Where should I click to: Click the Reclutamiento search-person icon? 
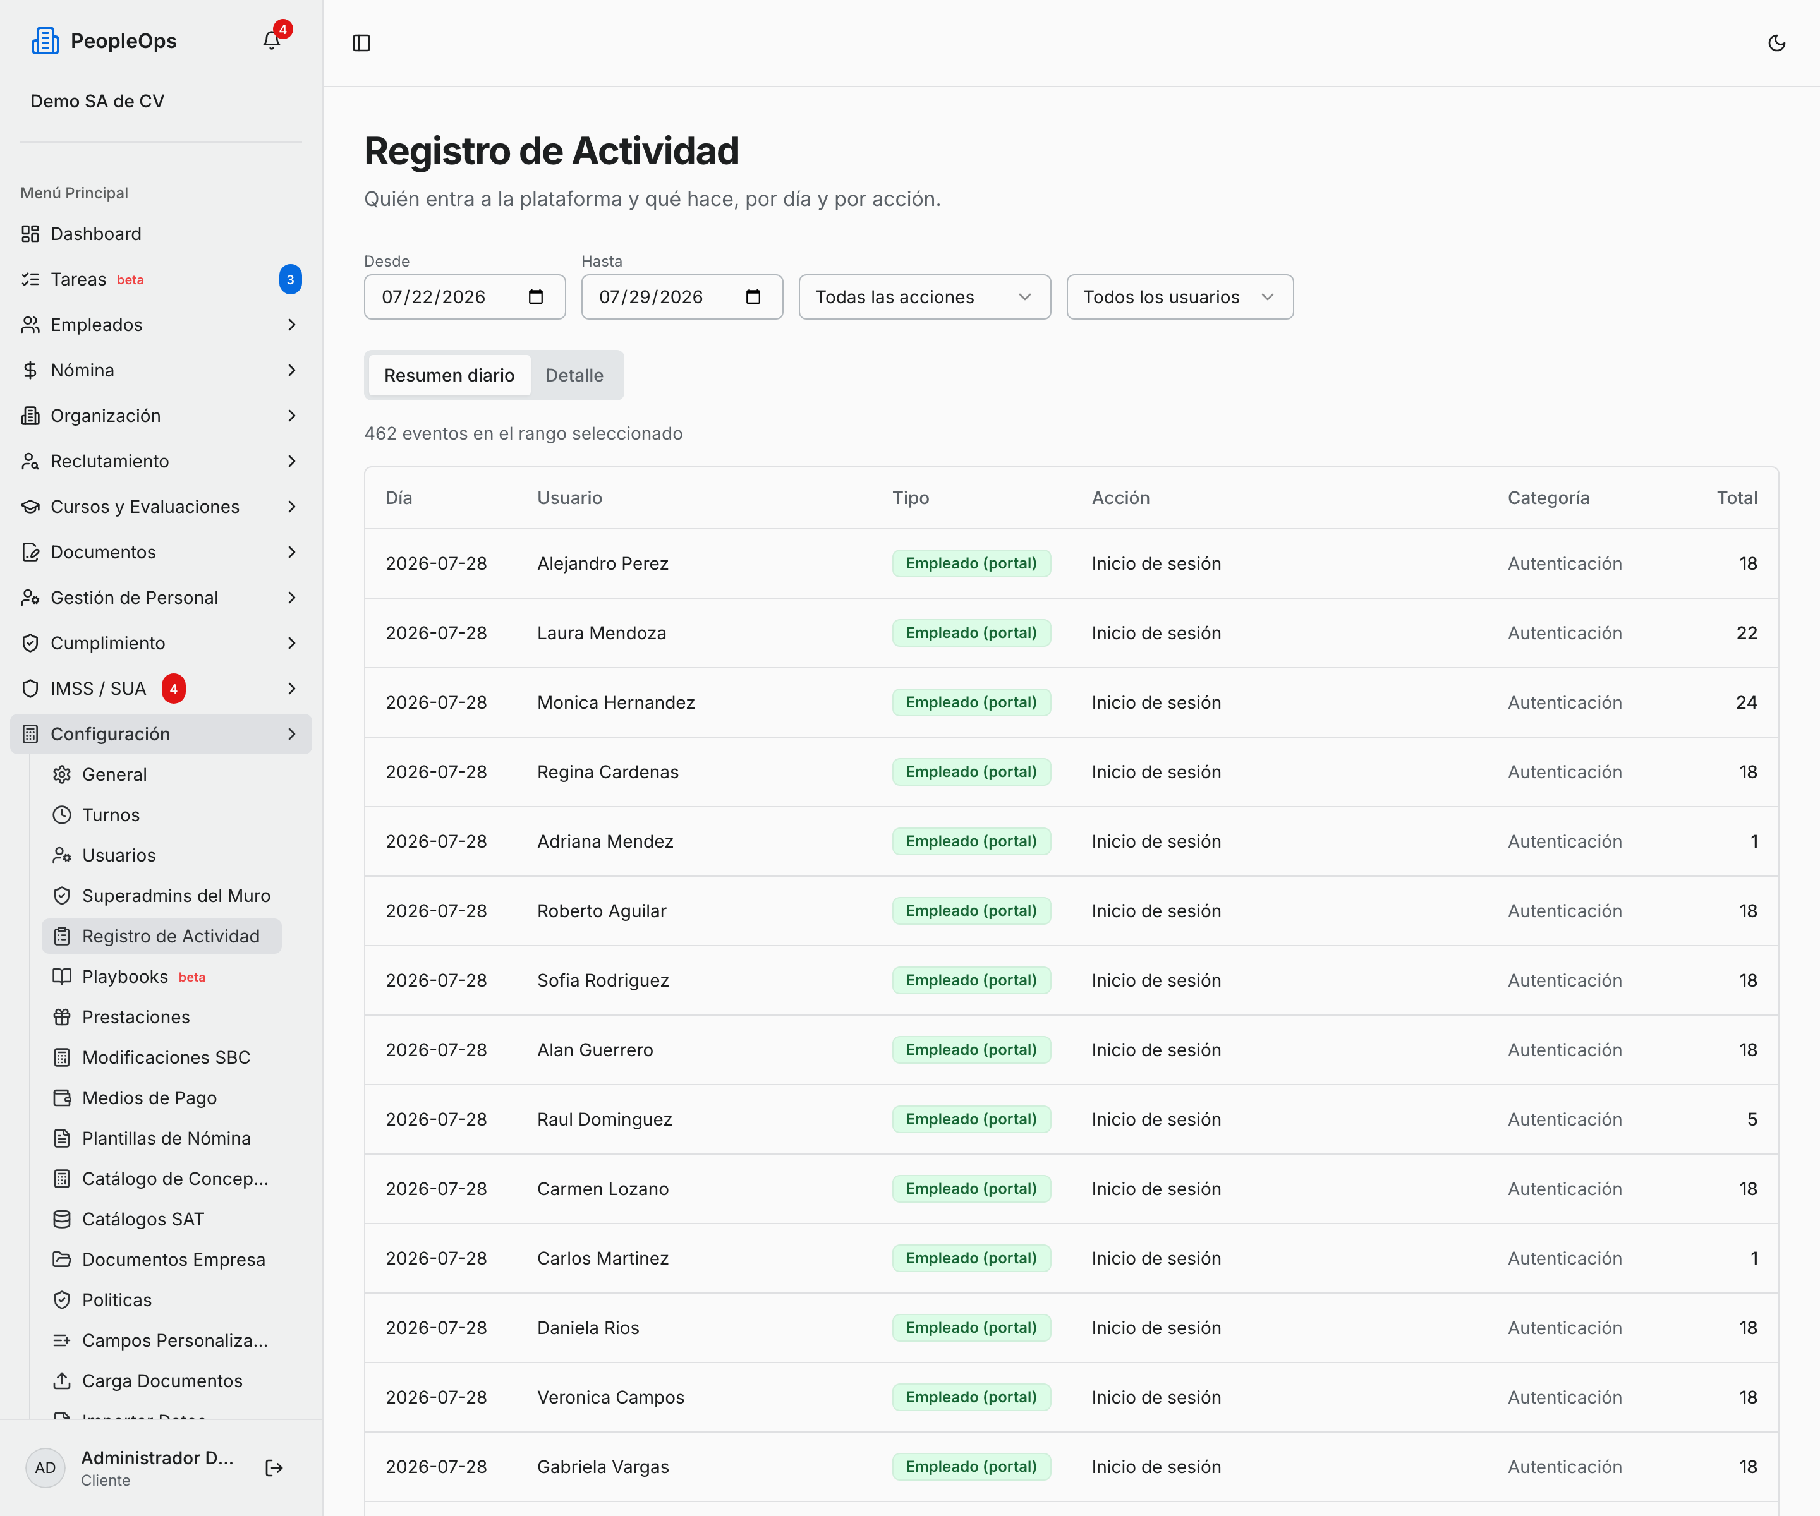30,461
